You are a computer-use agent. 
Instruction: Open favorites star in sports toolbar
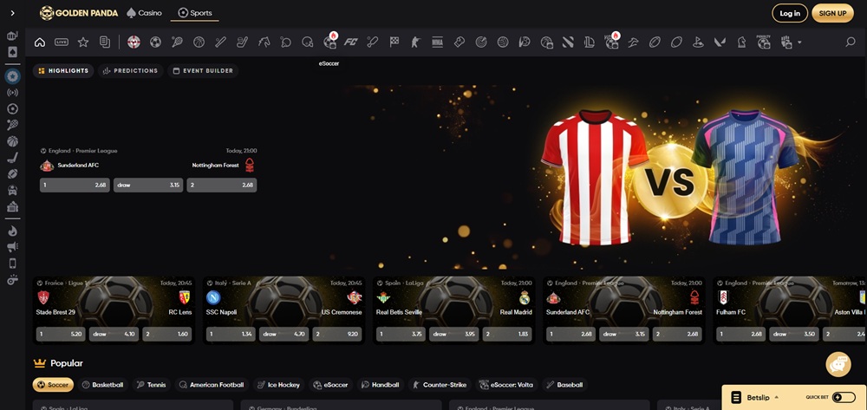(x=83, y=42)
